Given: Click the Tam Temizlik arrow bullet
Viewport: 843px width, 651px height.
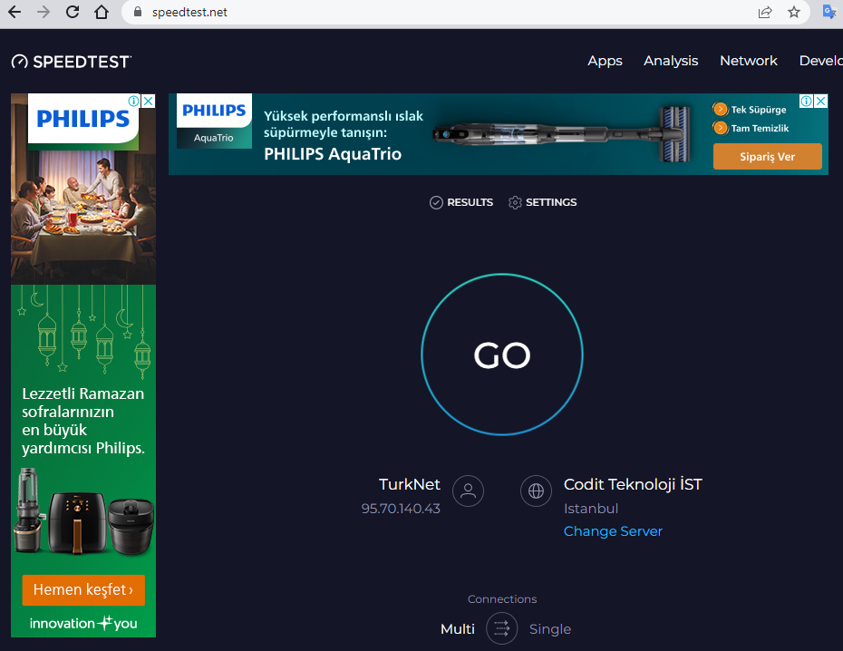Looking at the screenshot, I should click(x=720, y=128).
